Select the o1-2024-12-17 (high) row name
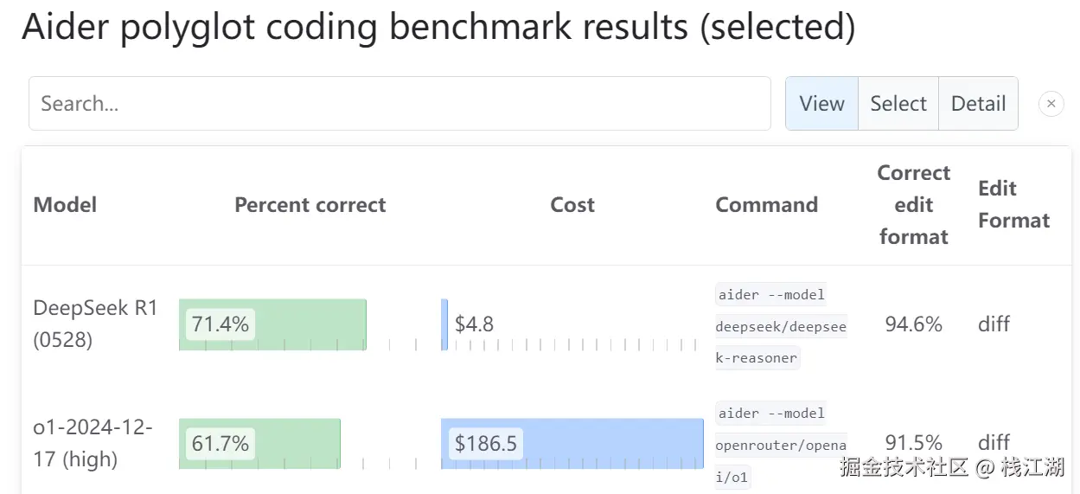Image resolution: width=1080 pixels, height=494 pixels. click(93, 443)
